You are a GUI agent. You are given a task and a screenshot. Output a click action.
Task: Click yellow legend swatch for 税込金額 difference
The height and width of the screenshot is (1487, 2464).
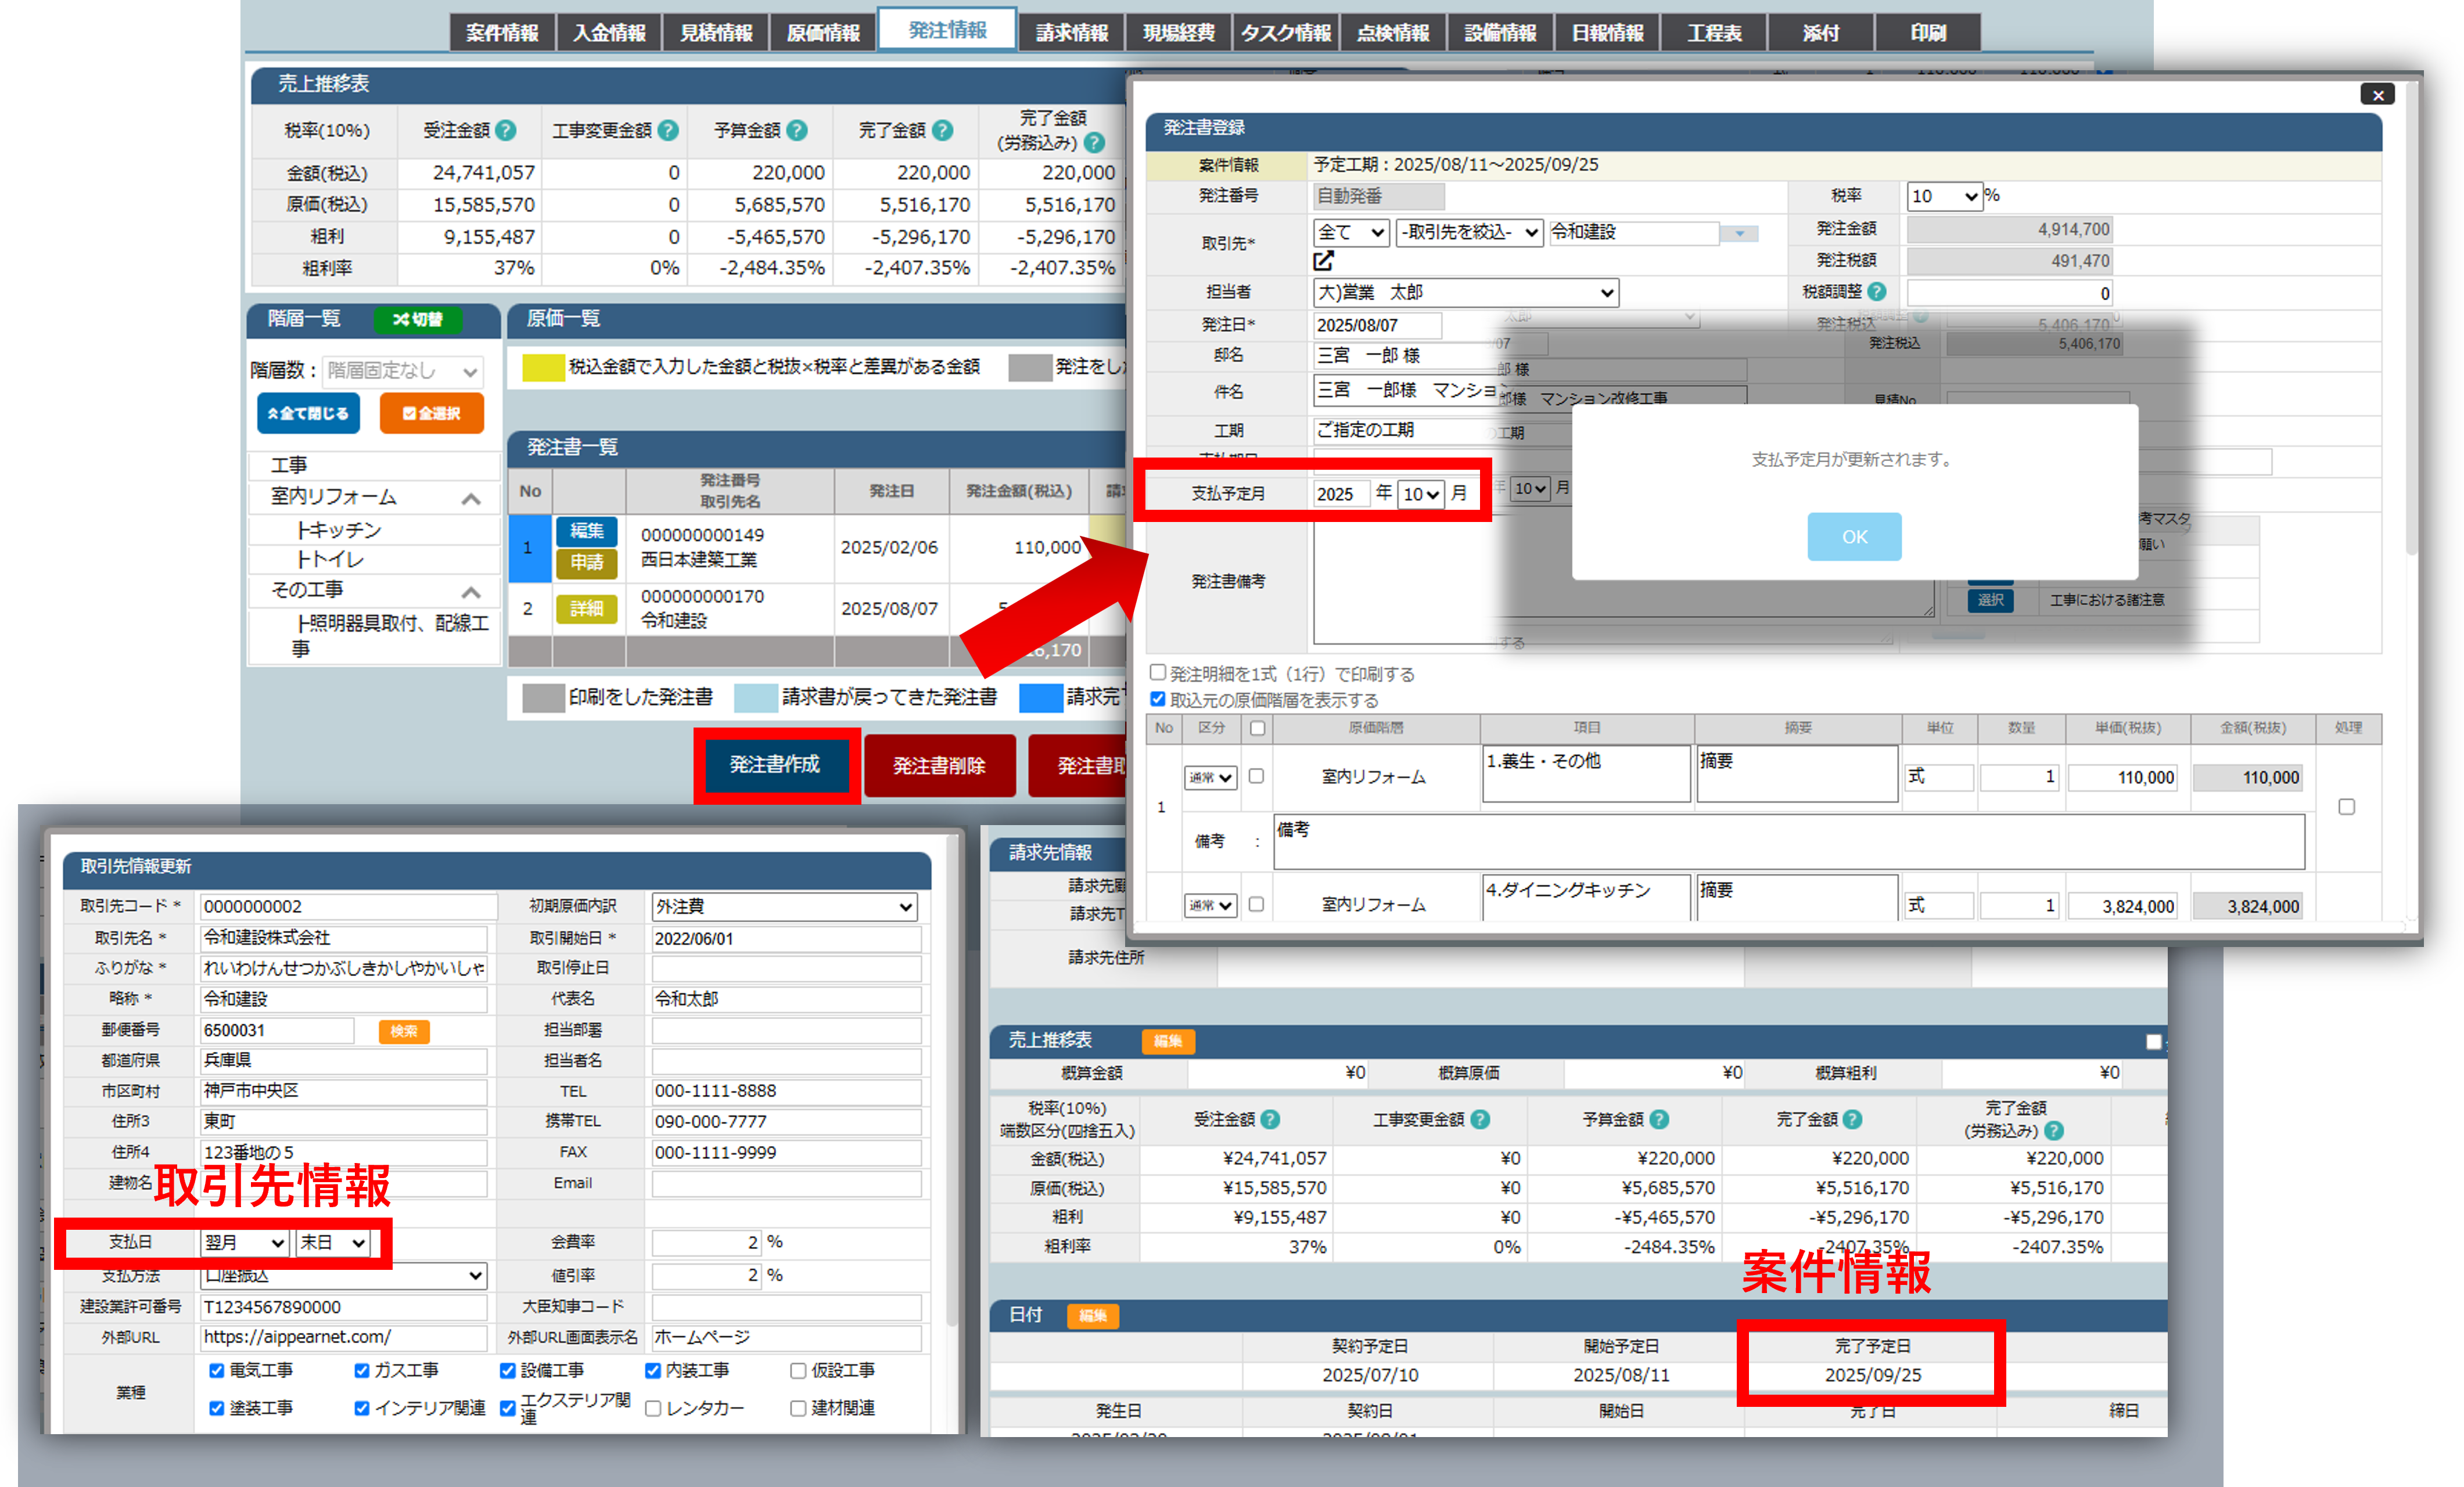coord(543,368)
